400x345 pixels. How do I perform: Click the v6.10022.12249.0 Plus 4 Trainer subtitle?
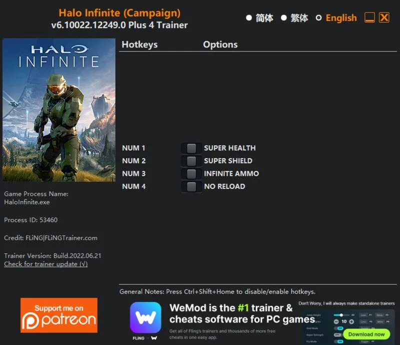[119, 25]
